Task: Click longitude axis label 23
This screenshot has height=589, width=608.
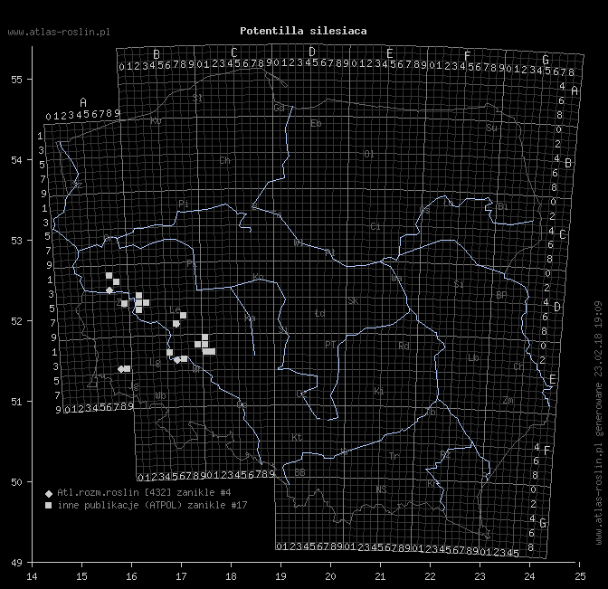Action: pyautogui.click(x=480, y=576)
